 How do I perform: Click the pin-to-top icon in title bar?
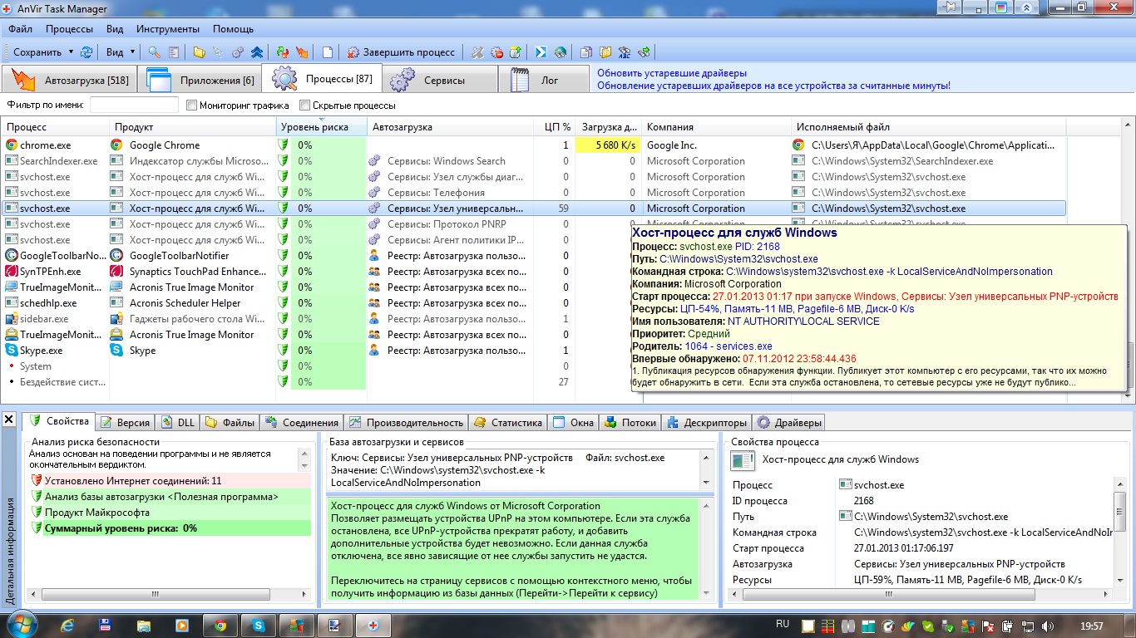point(948,7)
